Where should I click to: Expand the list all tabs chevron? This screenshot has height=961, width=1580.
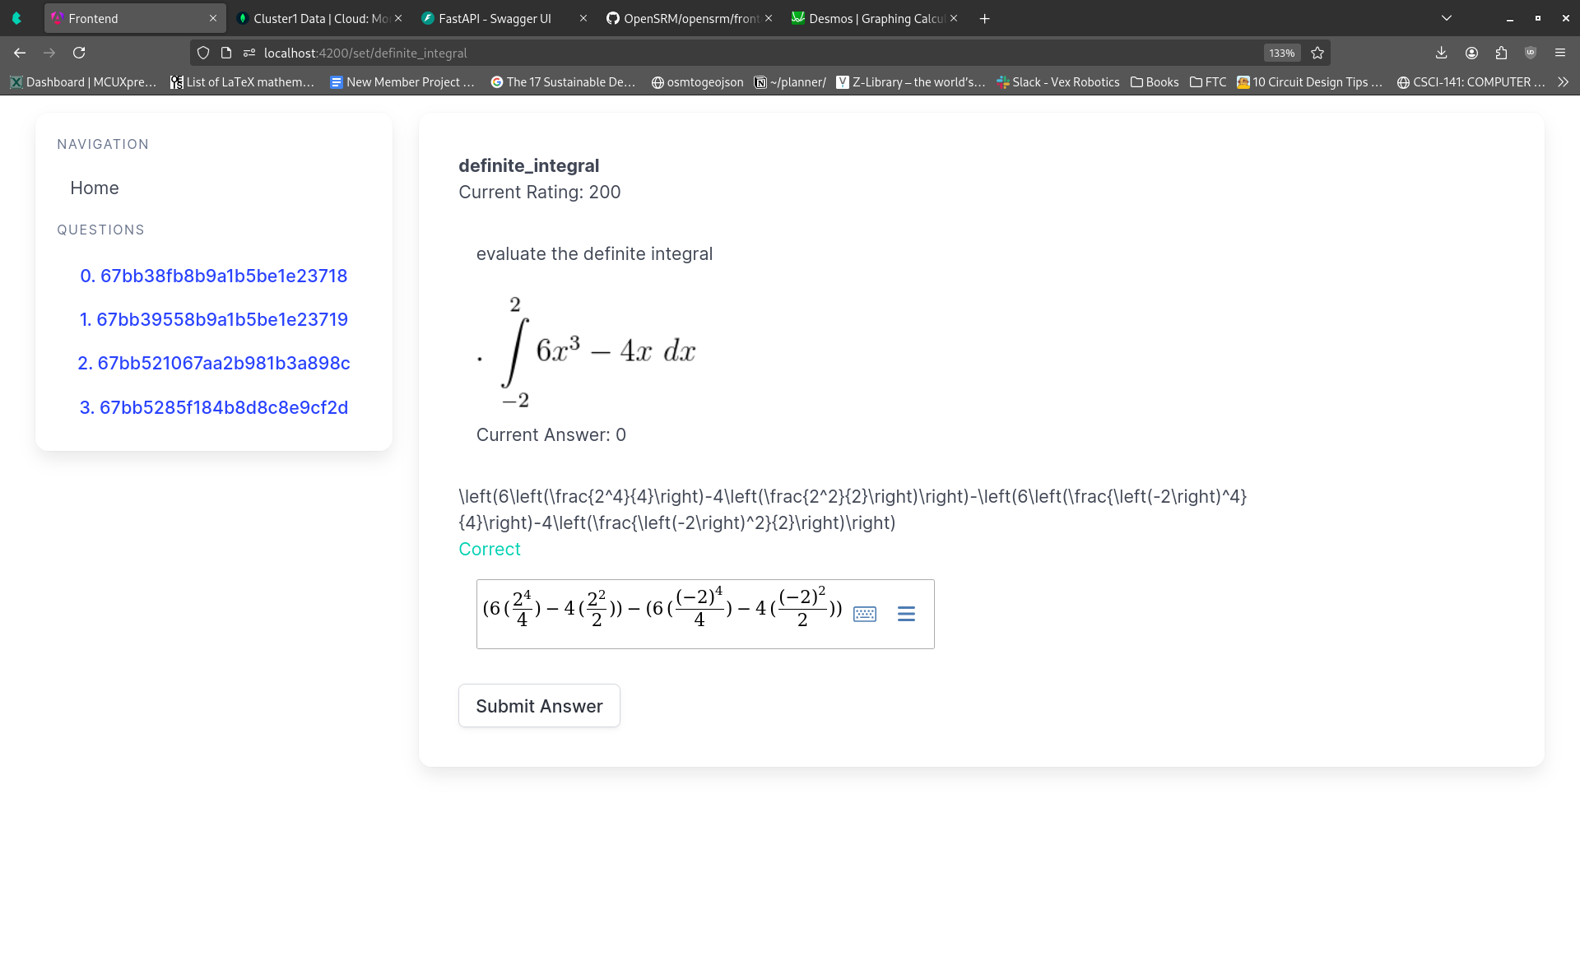click(1447, 18)
